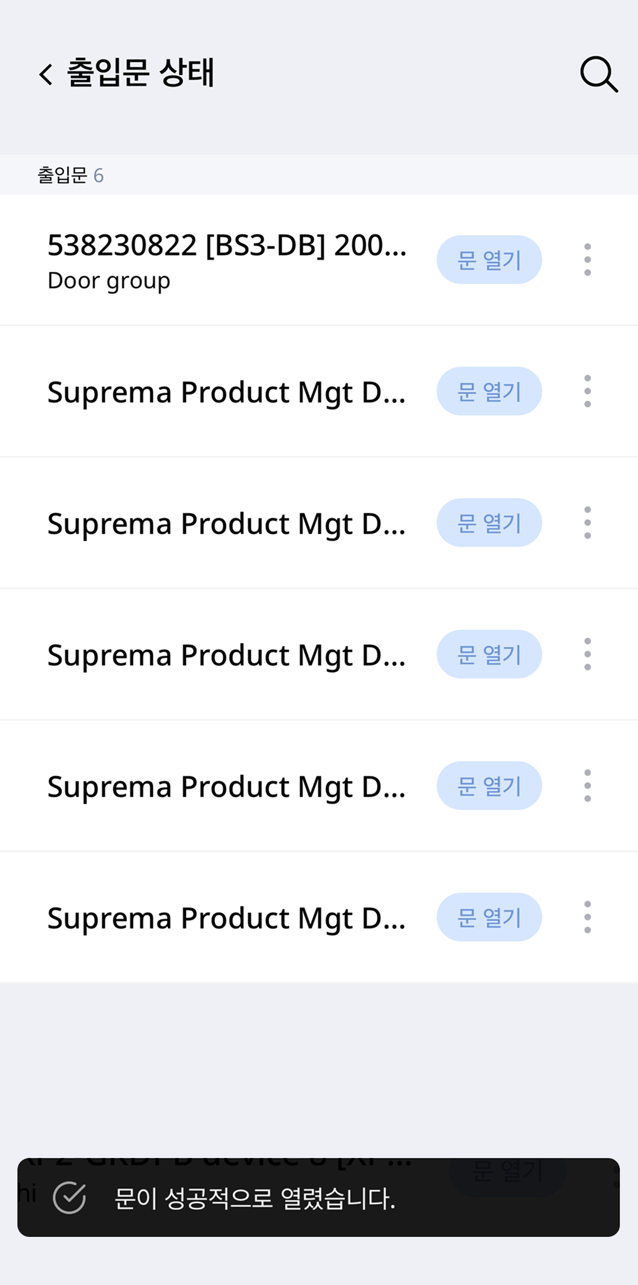Screen dimensions: 638x1285
Task: Select the last Suprema Product Mgt door name
Action: click(226, 918)
